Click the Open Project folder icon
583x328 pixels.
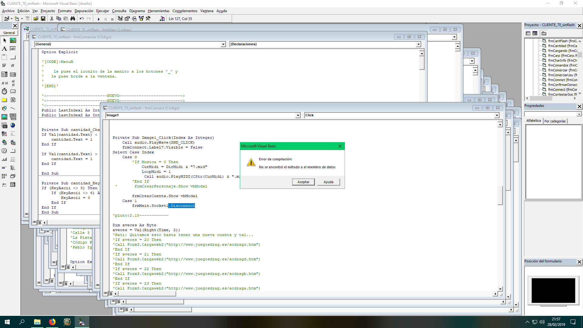coord(36,19)
